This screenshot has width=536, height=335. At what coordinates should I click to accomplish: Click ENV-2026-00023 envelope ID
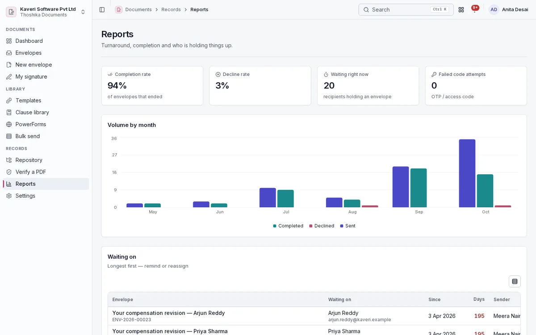click(132, 320)
